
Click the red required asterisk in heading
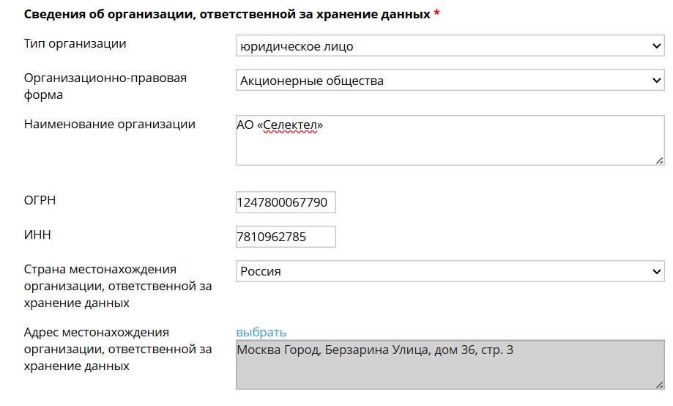click(x=436, y=12)
